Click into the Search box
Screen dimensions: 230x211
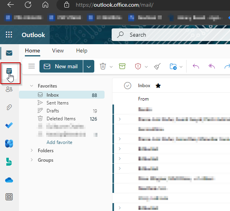pos(171,35)
